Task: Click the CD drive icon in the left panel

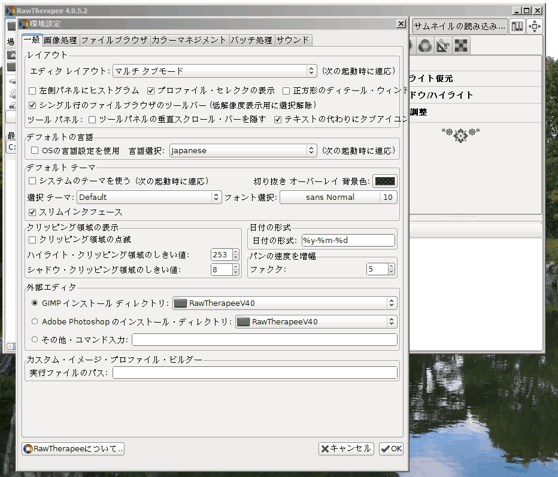Action: (13, 93)
